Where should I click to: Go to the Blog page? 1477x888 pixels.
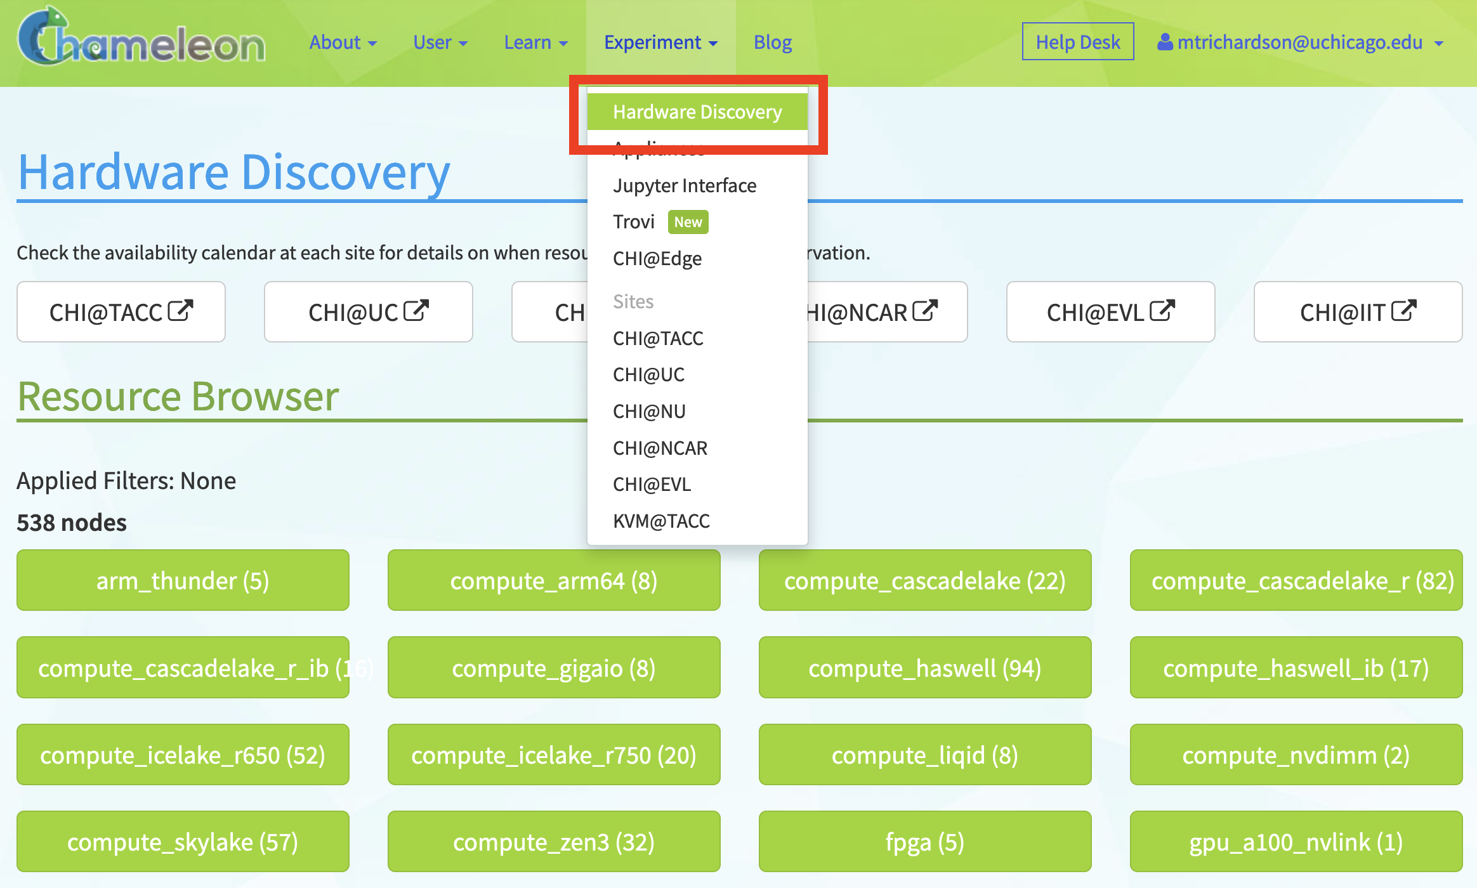pos(773,42)
